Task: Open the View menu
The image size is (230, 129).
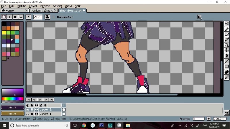Action: (68, 6)
